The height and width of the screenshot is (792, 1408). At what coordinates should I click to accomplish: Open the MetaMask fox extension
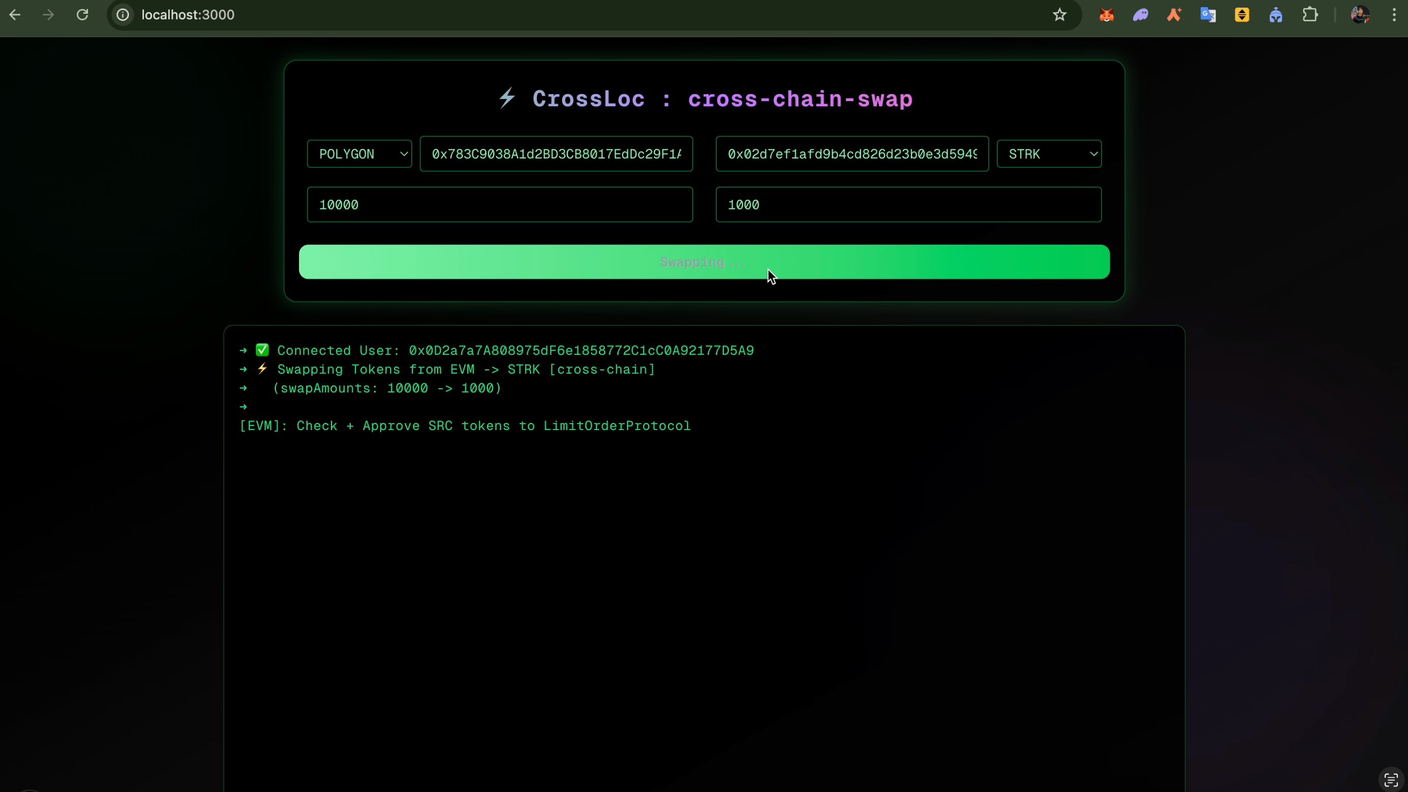[1106, 15]
